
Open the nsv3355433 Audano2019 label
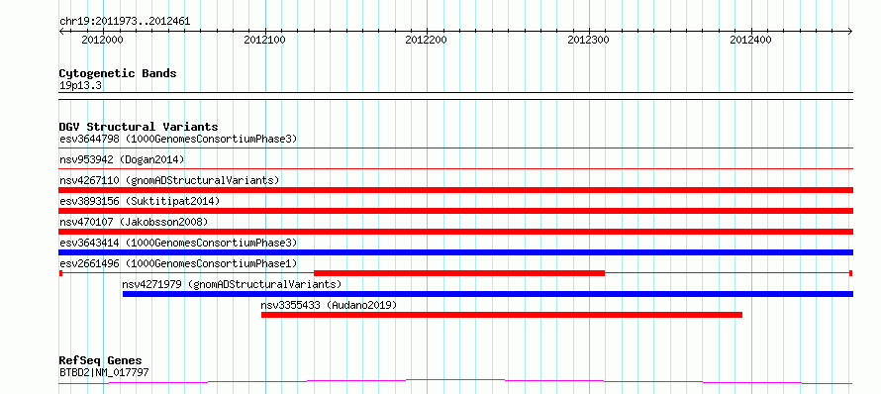[x=329, y=305]
